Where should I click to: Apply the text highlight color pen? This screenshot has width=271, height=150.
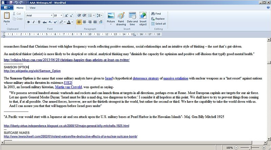click(x=61, y=22)
